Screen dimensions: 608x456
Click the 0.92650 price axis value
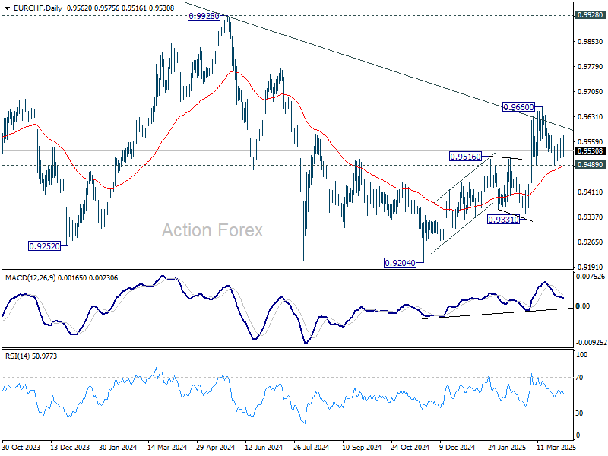591,242
